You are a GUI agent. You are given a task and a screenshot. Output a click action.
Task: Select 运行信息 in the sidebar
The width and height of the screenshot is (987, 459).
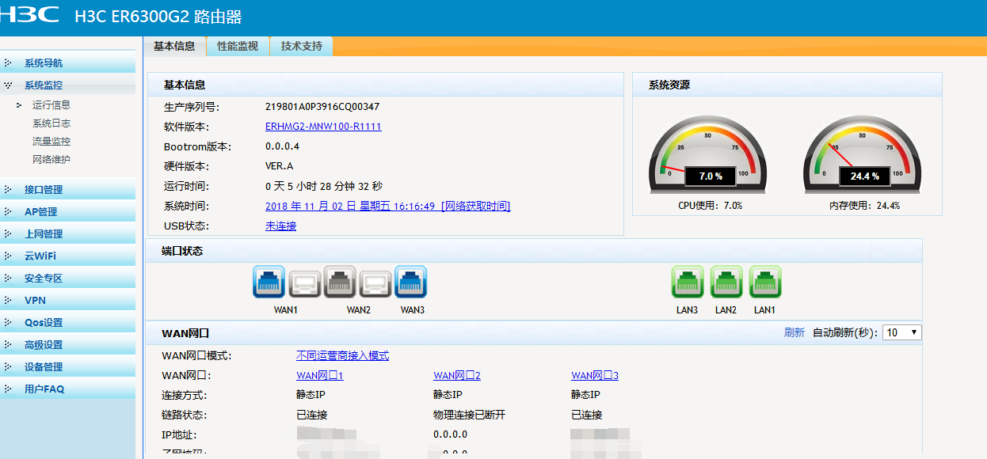coord(51,104)
